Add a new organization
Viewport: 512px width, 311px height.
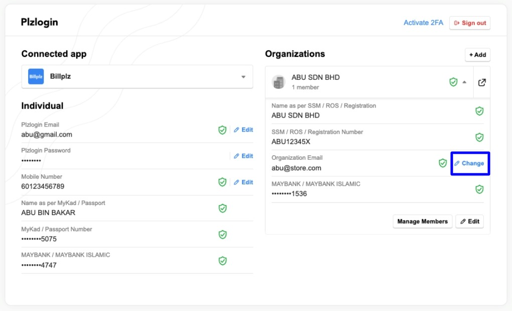click(477, 55)
